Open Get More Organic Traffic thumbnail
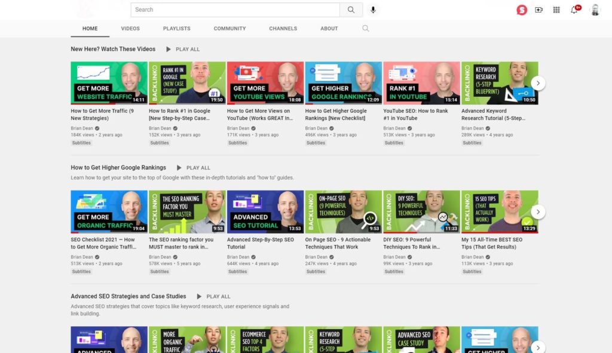 pyautogui.click(x=109, y=212)
